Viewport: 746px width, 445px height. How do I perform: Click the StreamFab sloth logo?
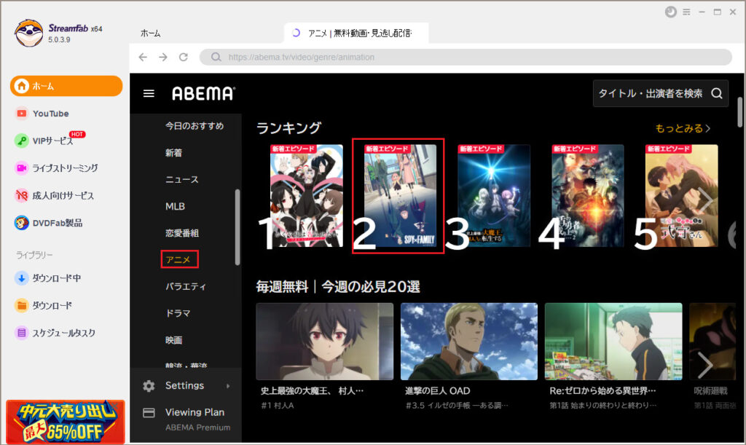tap(28, 33)
